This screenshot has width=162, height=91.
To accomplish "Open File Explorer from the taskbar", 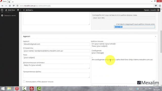I will pos(9,89).
